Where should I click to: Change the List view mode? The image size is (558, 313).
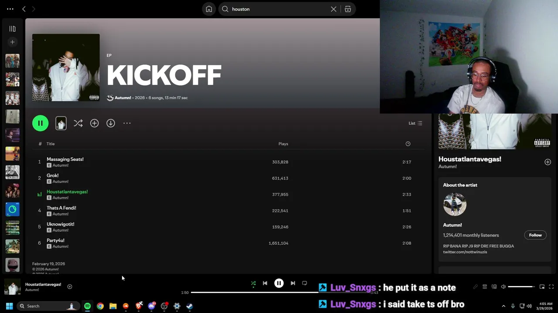(415, 123)
